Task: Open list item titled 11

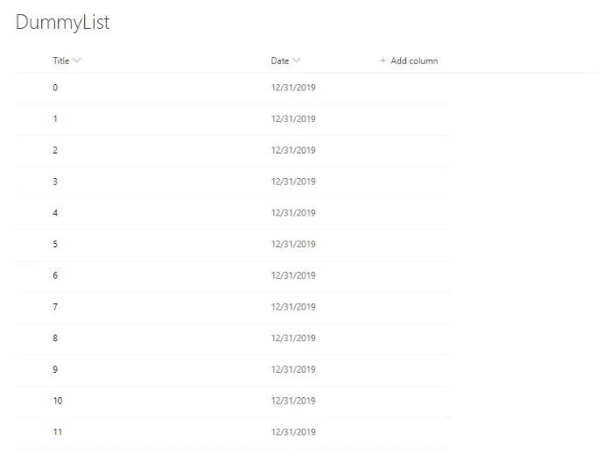Action: (x=58, y=432)
